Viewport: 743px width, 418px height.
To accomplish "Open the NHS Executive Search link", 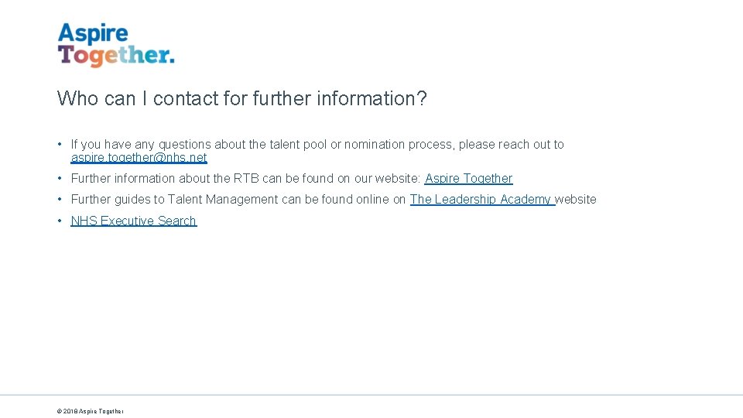I will click(133, 221).
